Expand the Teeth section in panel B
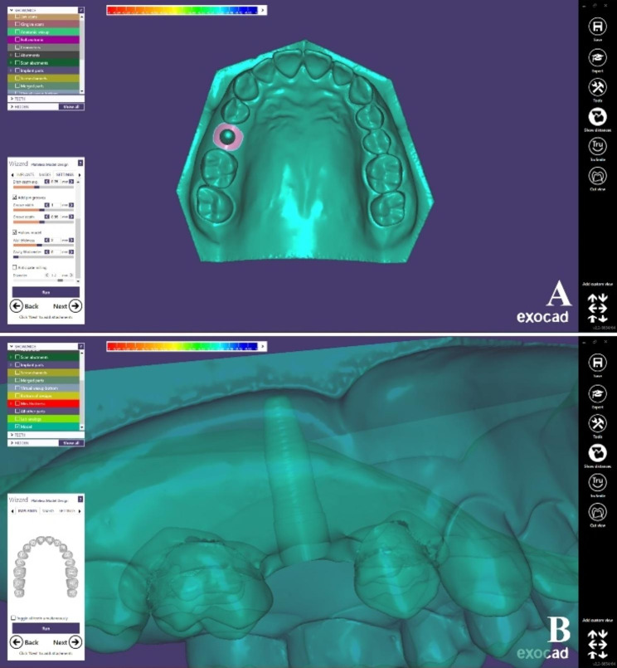617x668 pixels. 12,435
